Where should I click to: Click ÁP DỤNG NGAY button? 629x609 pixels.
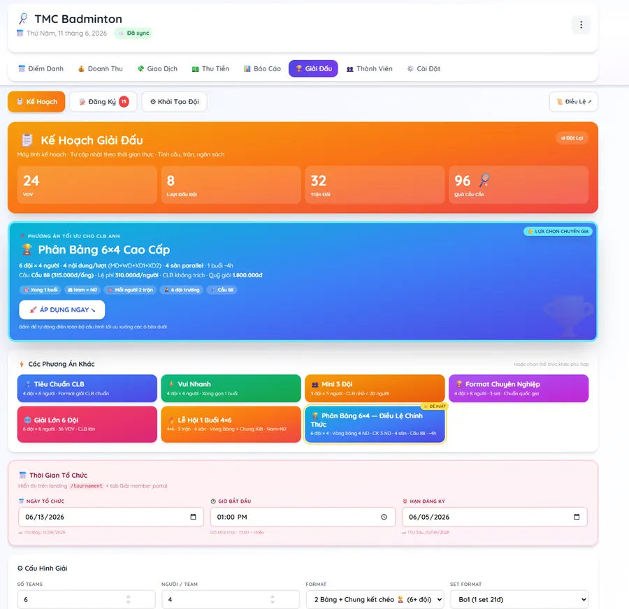(62, 309)
